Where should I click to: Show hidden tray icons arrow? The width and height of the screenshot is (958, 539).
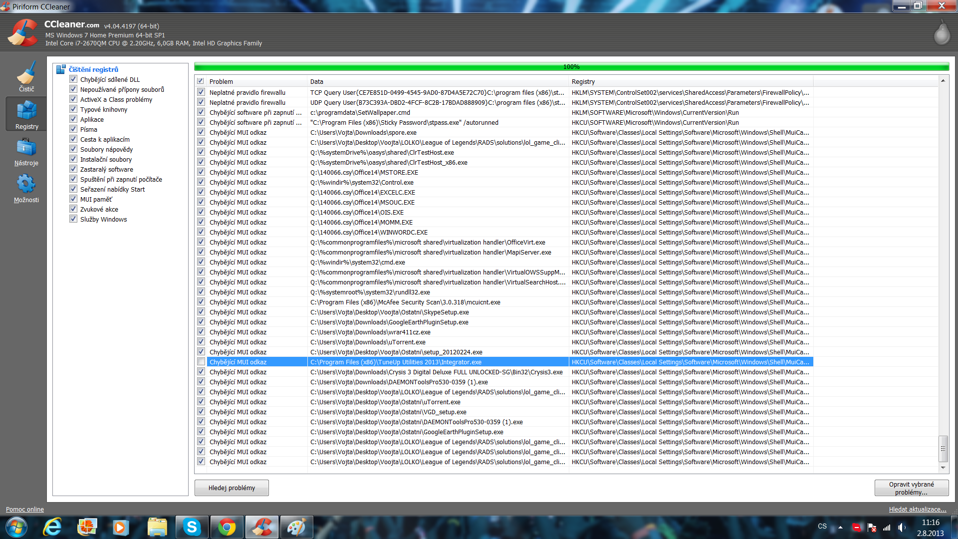(840, 527)
